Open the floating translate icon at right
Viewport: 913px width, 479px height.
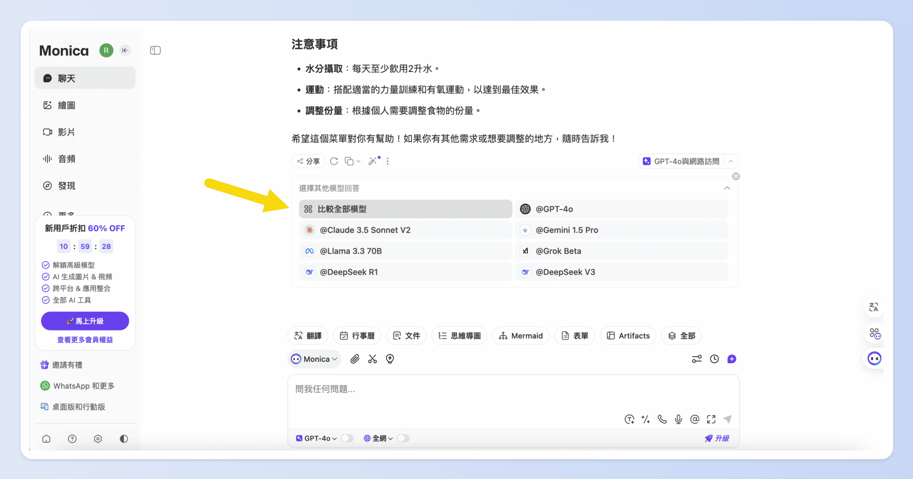tap(873, 307)
